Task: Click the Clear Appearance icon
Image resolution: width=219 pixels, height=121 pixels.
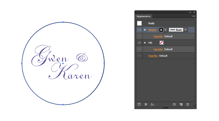Action: click(174, 104)
